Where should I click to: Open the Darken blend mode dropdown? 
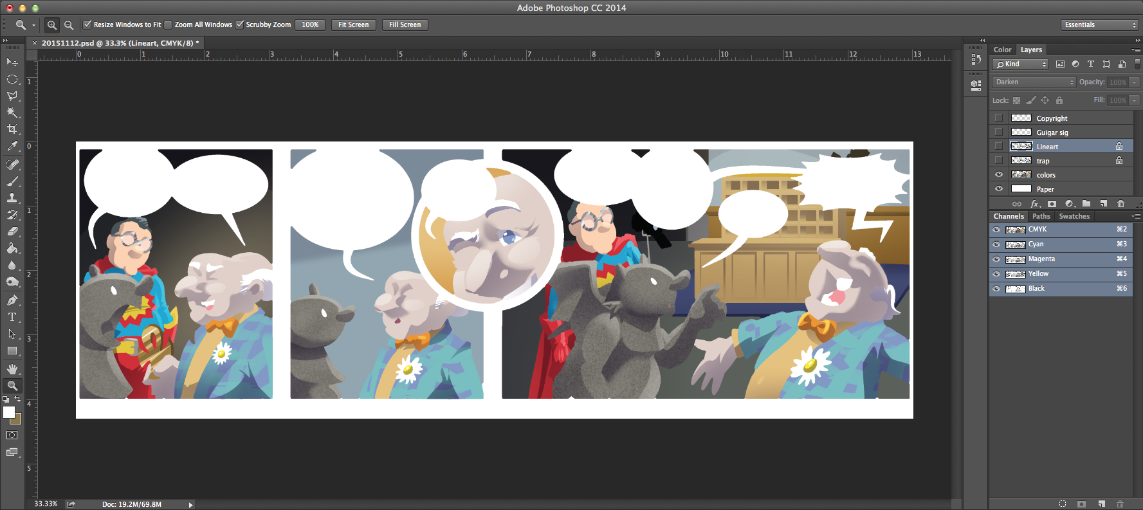click(x=1034, y=82)
